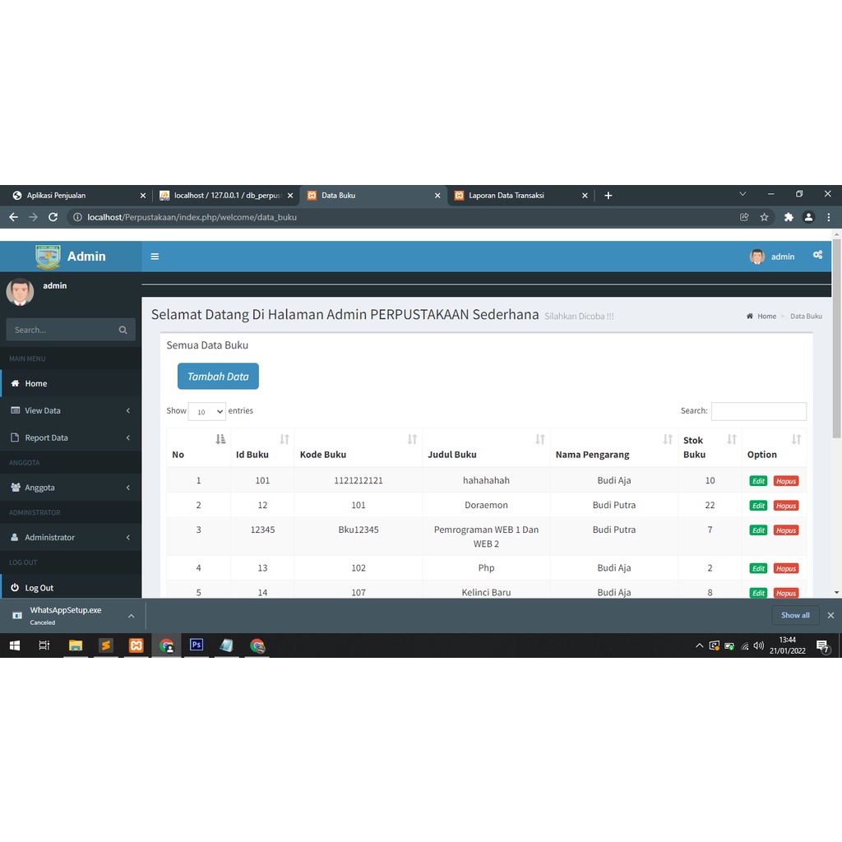Sort table by Nama Pengarang column
This screenshot has width=842, height=842.
click(613, 447)
